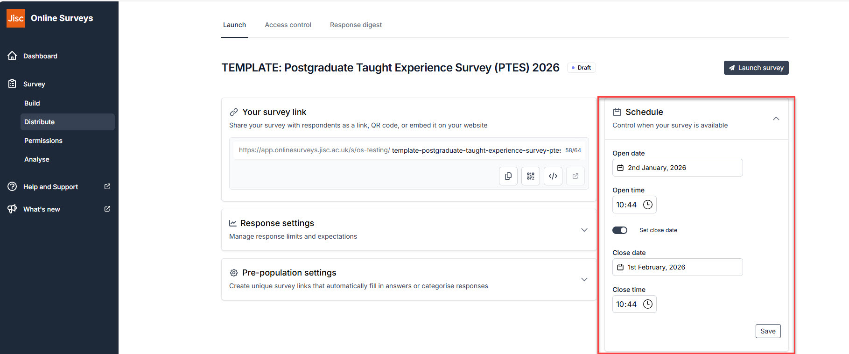Screen dimensions: 849x354
Task: Switch to the Access control tab
Action: pos(288,25)
